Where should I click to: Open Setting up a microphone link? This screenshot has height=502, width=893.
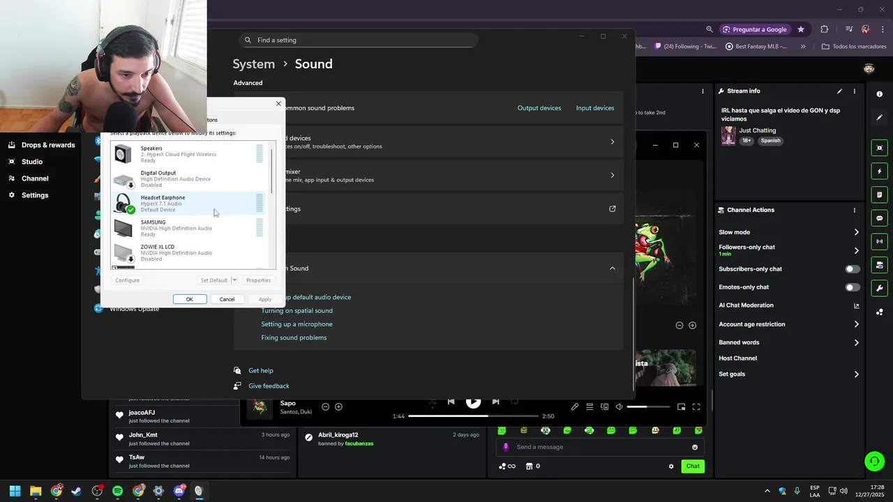[x=297, y=324]
